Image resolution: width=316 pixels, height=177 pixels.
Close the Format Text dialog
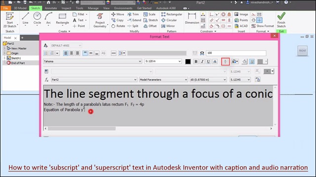[275, 36]
